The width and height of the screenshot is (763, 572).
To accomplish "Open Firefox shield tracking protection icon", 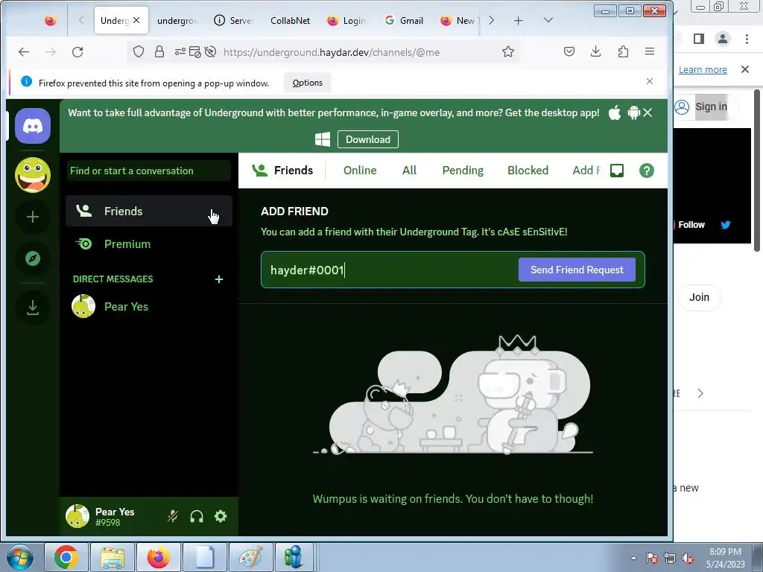I will tap(139, 51).
